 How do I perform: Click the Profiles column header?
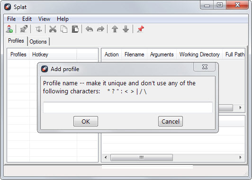[18, 54]
